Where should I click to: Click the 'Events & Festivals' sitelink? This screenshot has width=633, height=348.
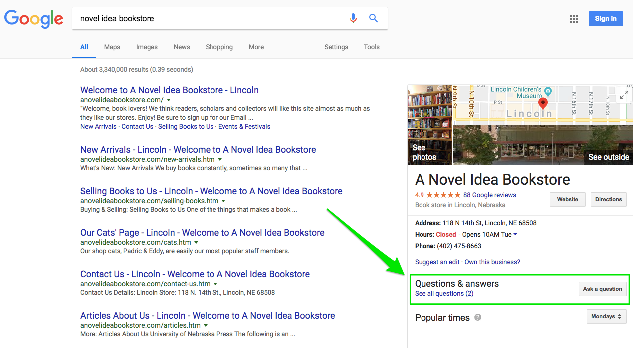coord(244,127)
